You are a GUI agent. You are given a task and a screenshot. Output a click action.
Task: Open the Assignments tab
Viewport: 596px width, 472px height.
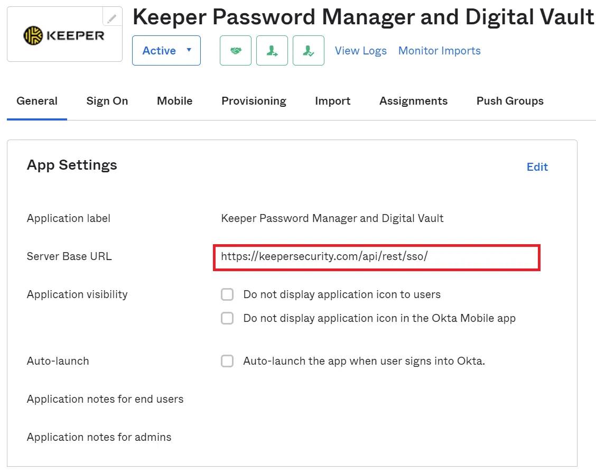[413, 101]
